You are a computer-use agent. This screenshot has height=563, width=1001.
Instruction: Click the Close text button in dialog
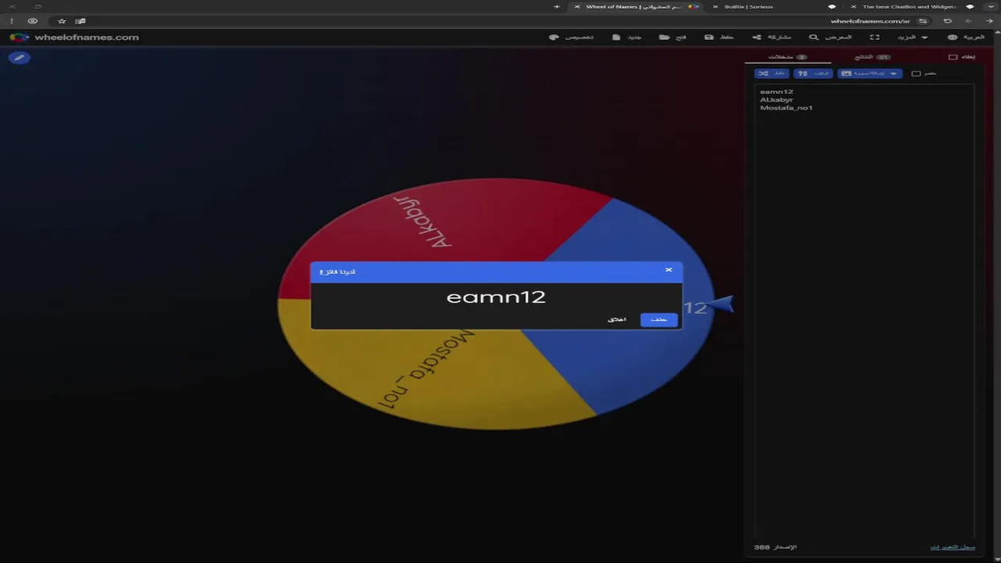pyautogui.click(x=617, y=320)
